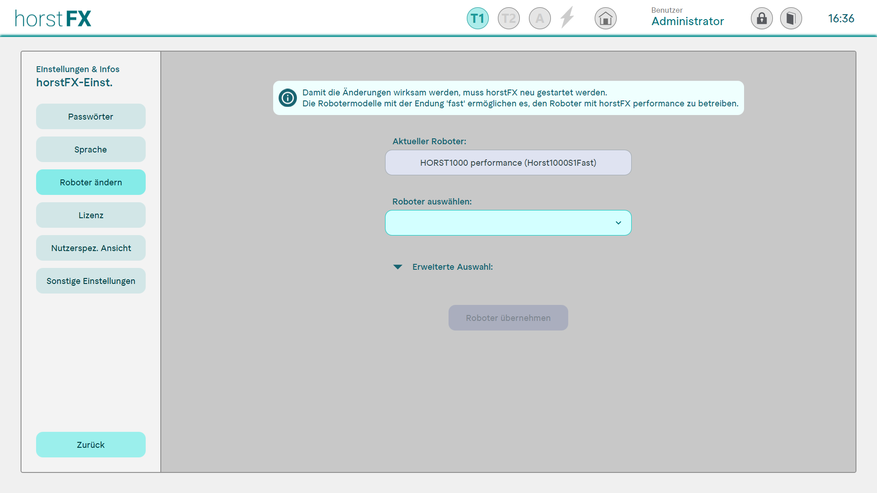This screenshot has height=493, width=877.
Task: Open Nutzerspez. Ansicht settings
Action: [90, 248]
